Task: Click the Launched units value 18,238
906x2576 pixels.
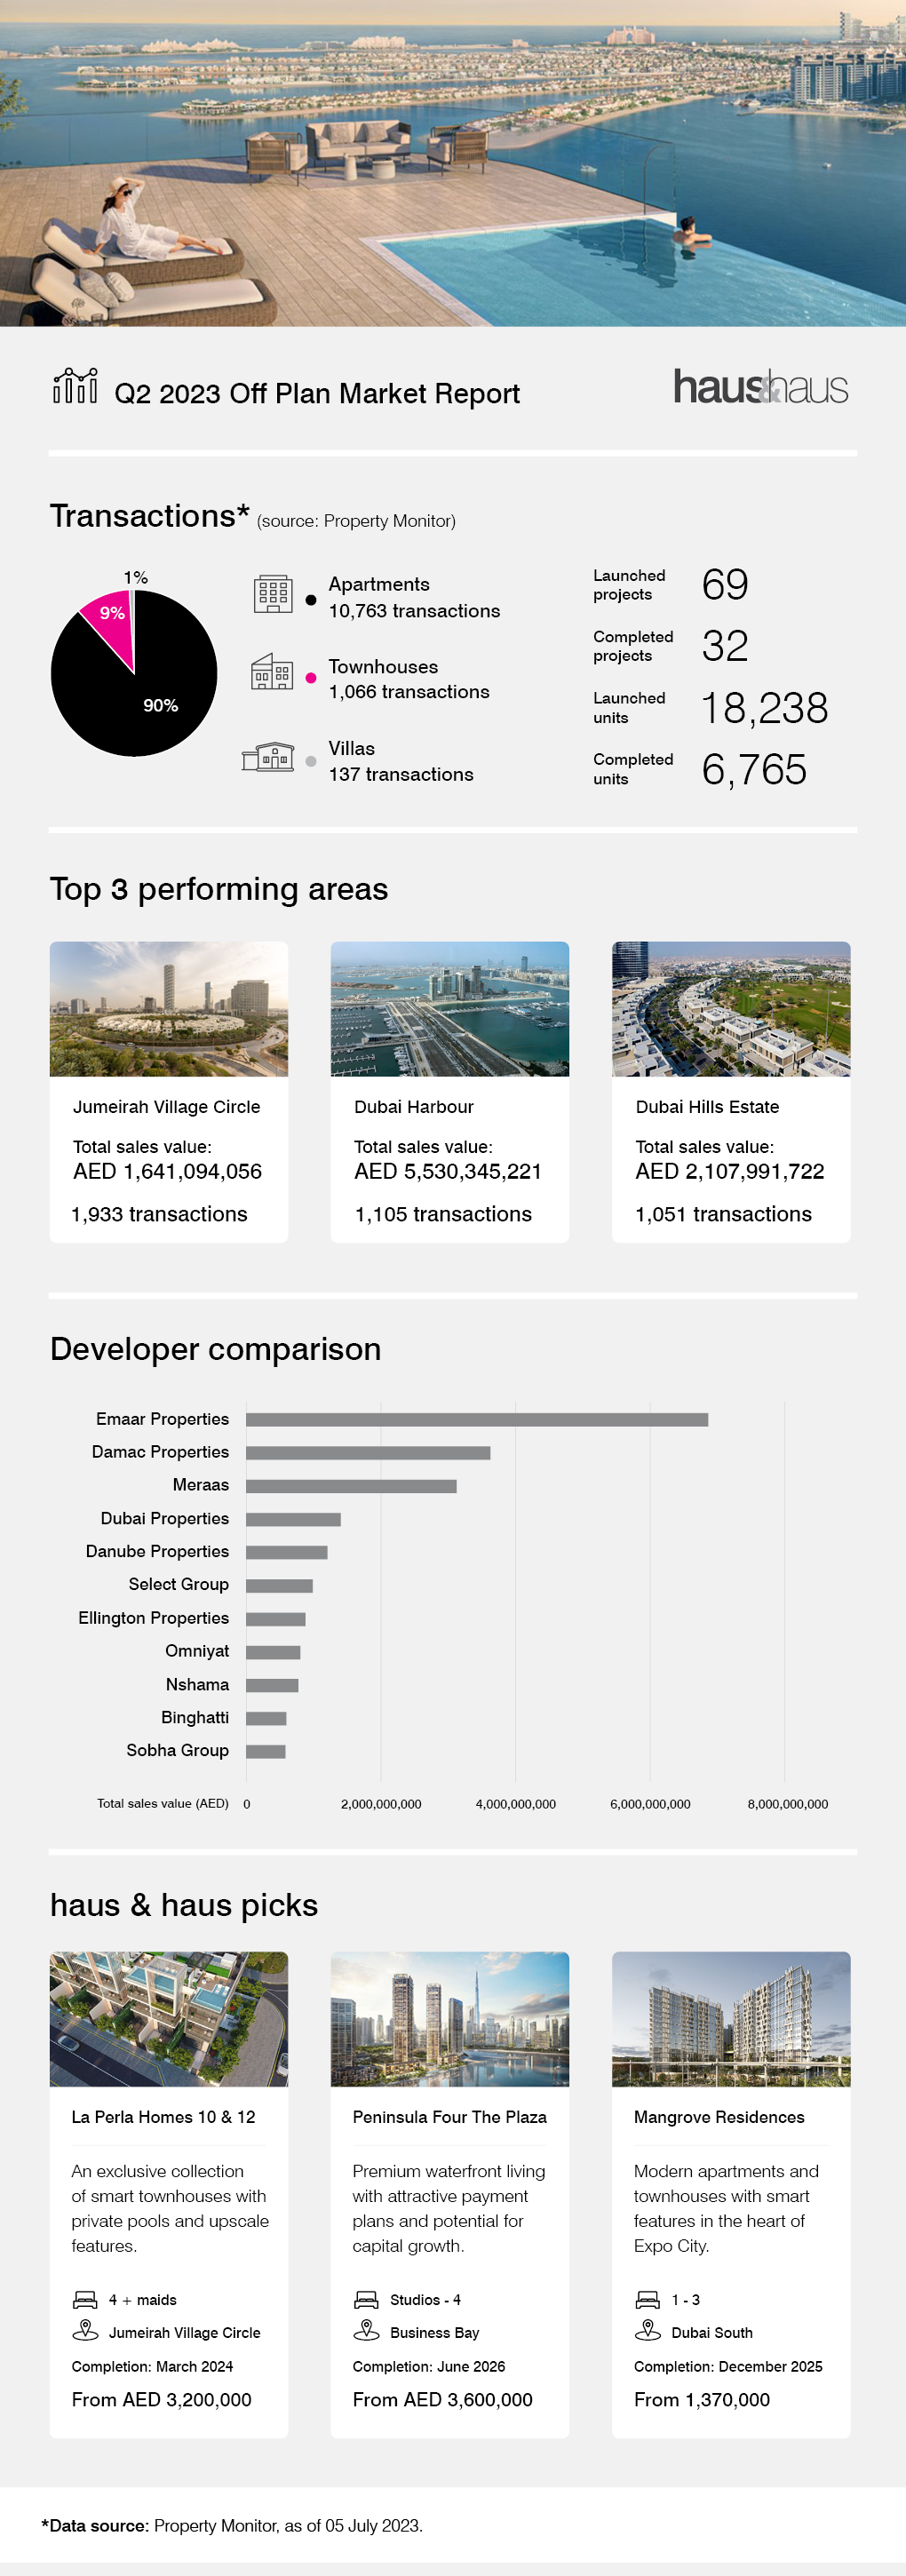Action: (x=765, y=708)
